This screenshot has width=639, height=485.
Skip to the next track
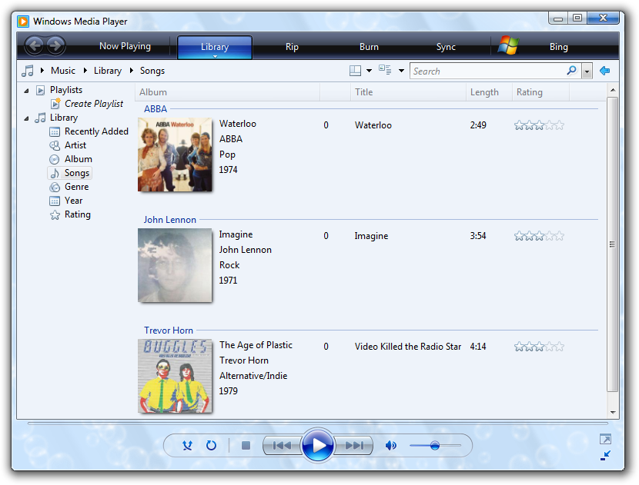coord(353,445)
